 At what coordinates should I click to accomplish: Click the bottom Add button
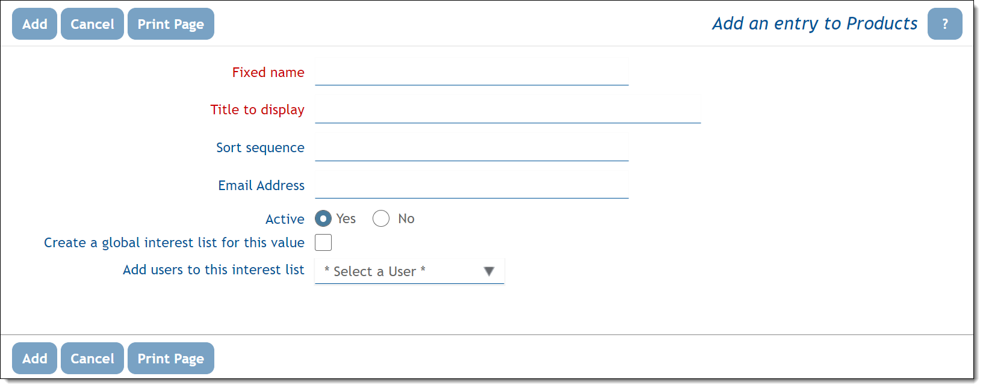pyautogui.click(x=34, y=359)
